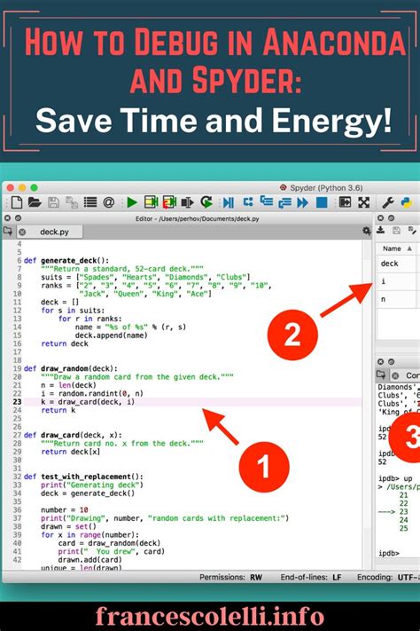Step into the function on current line

(266, 201)
